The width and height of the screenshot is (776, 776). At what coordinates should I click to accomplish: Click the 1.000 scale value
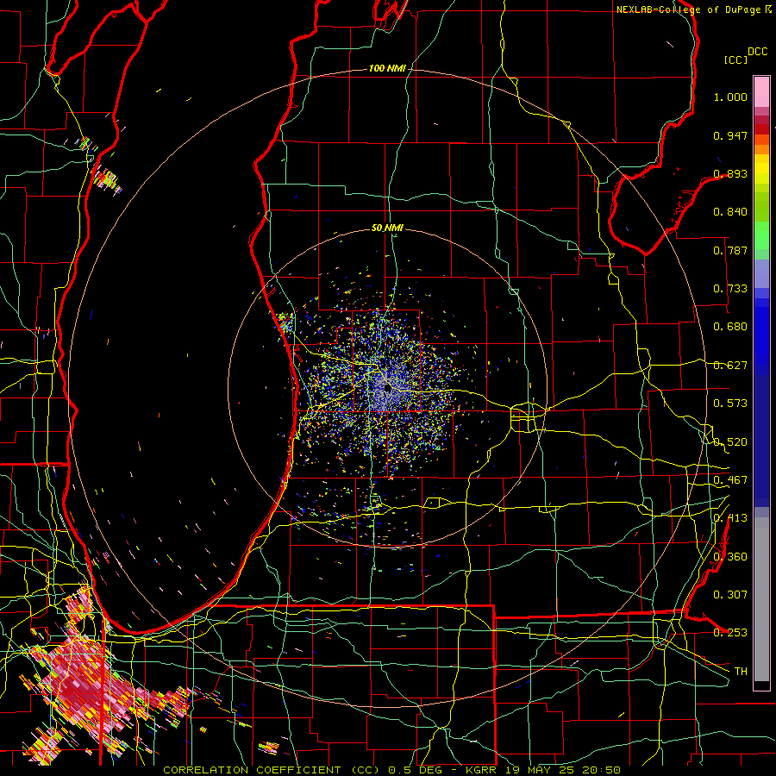[x=730, y=97]
